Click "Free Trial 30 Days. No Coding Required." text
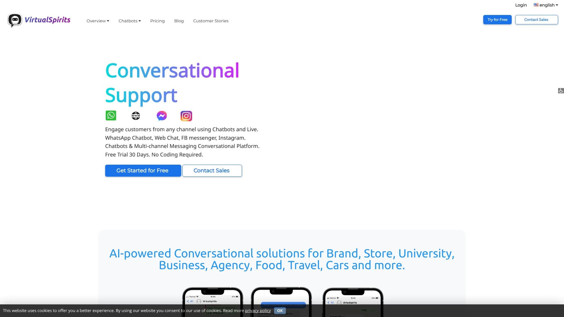The width and height of the screenshot is (564, 317). (154, 155)
